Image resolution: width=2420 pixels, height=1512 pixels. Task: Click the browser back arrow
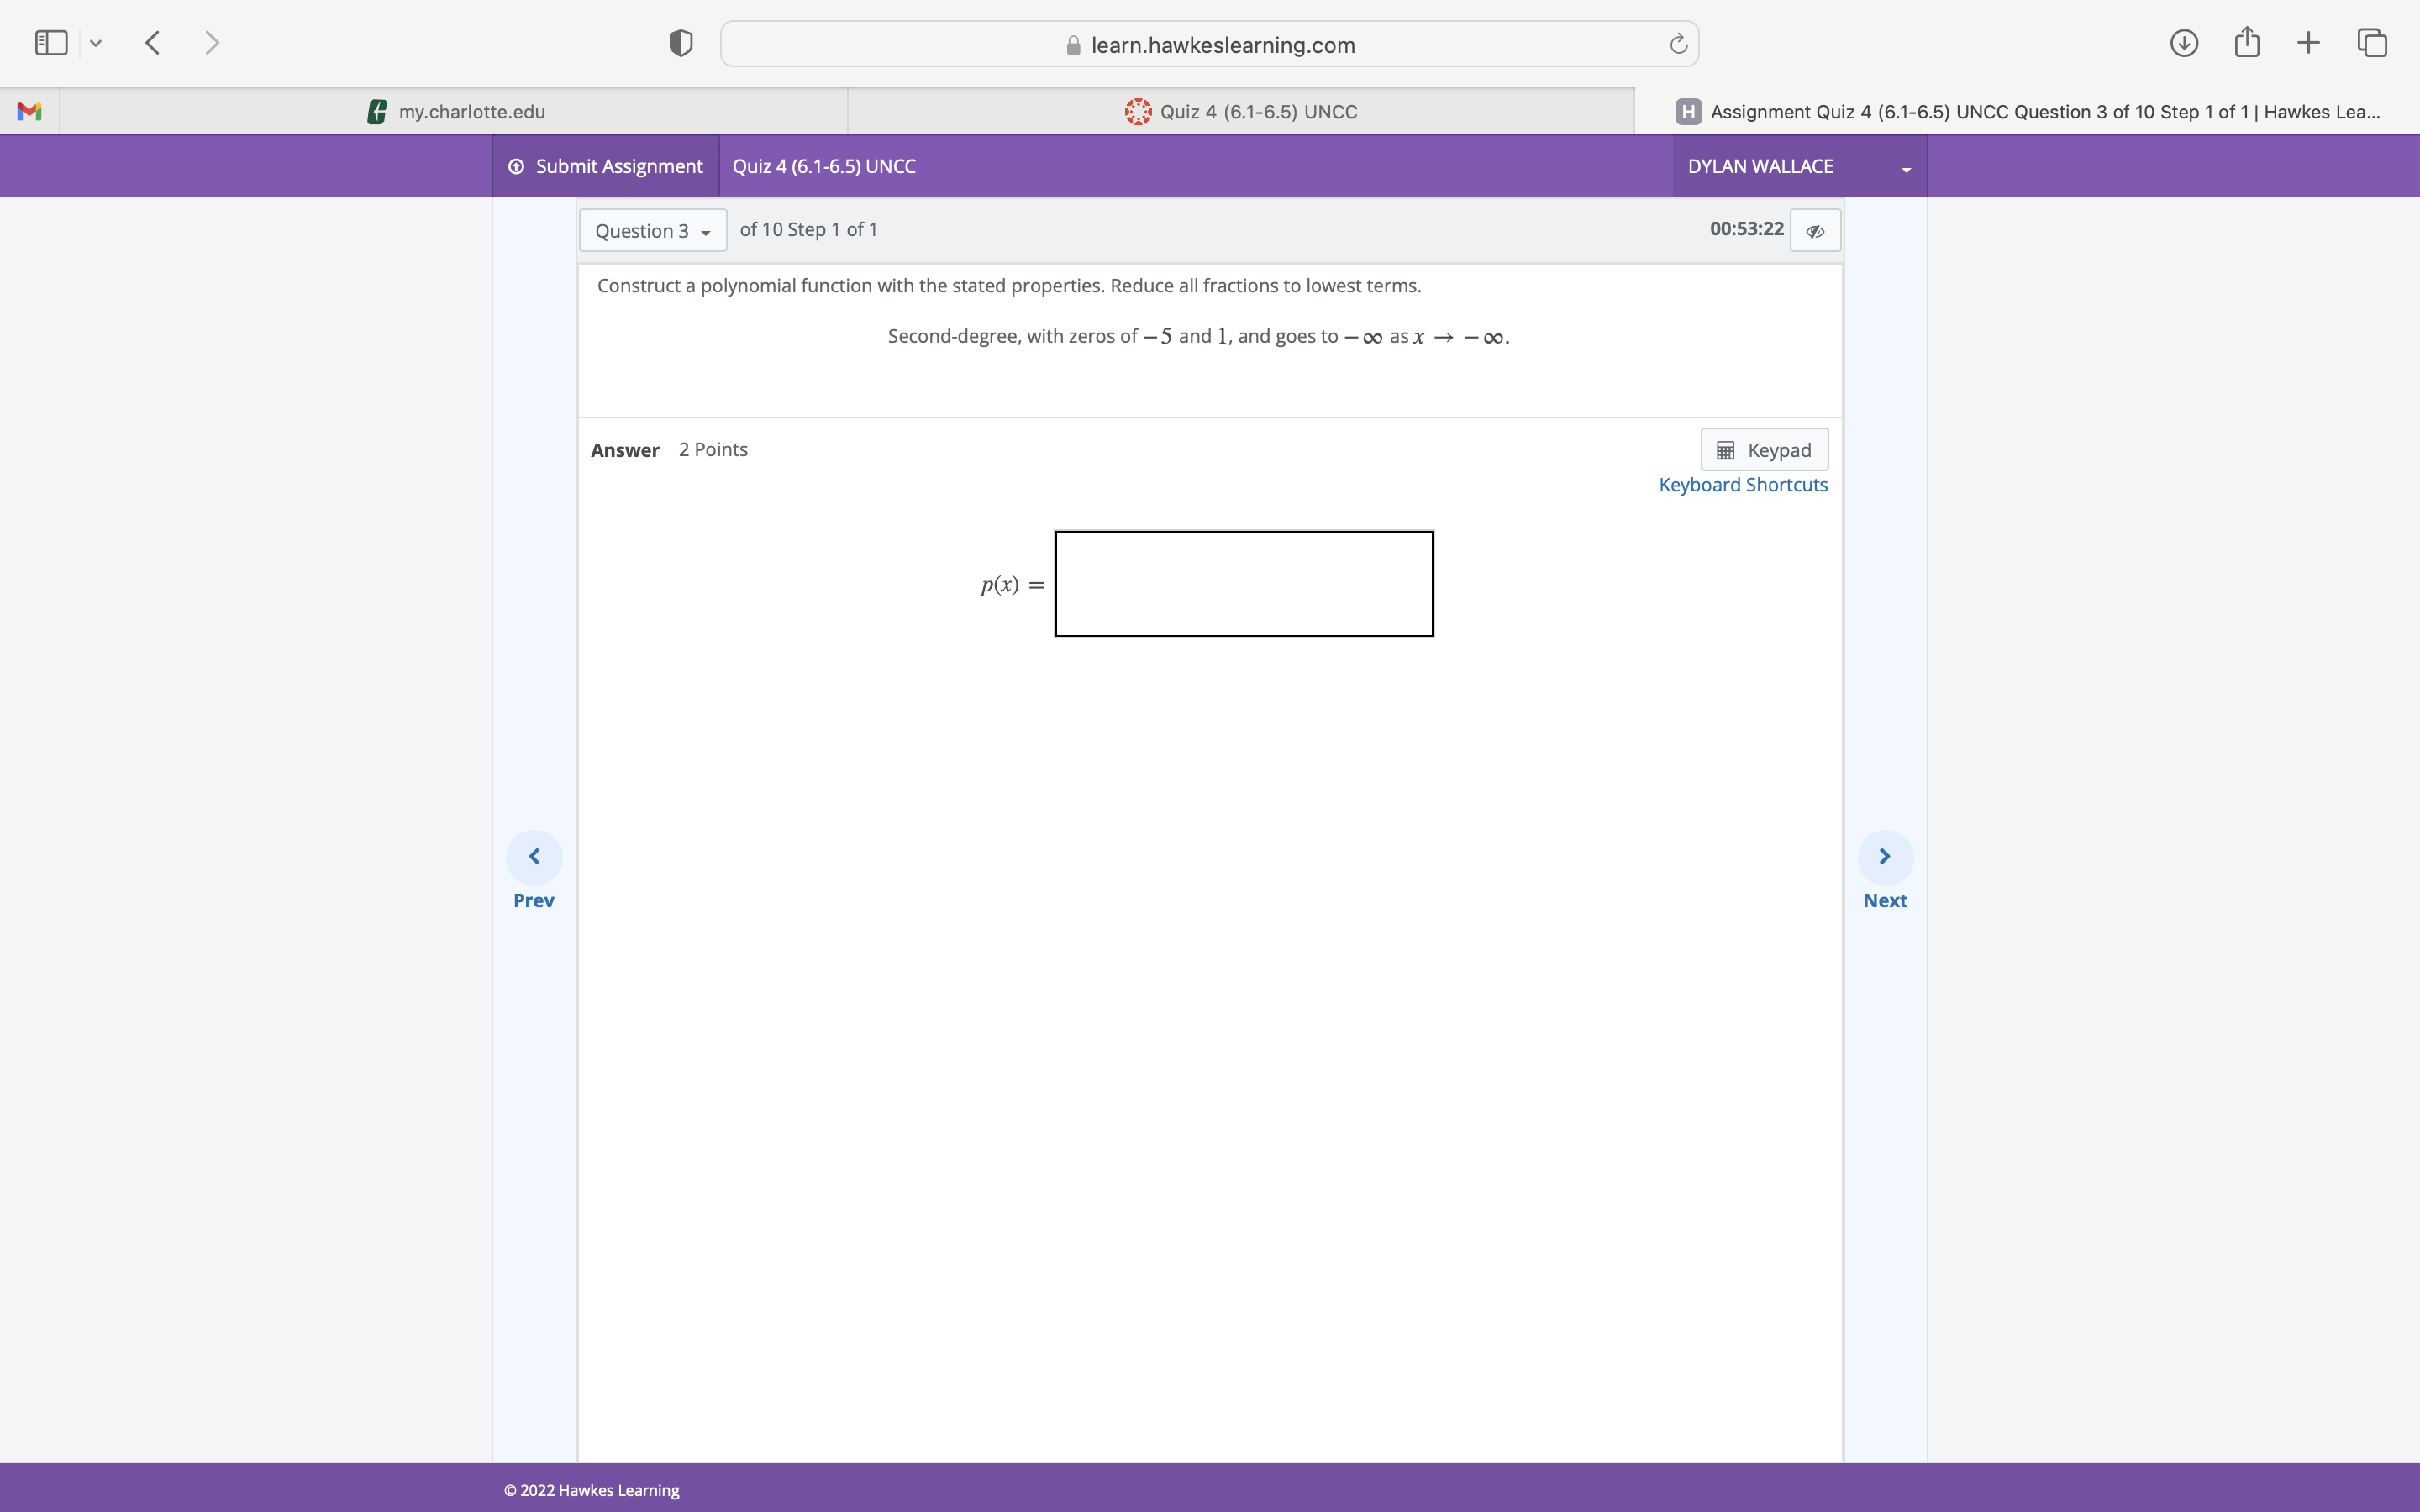tap(153, 43)
